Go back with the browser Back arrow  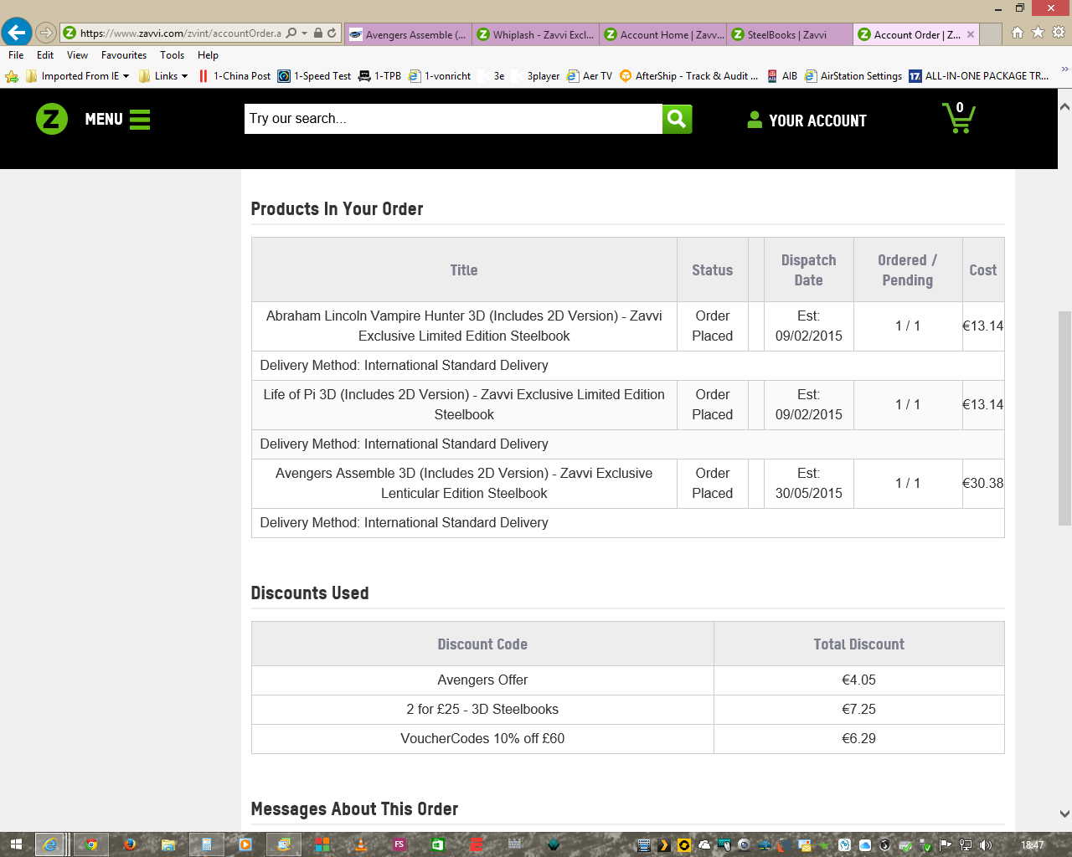pos(16,33)
